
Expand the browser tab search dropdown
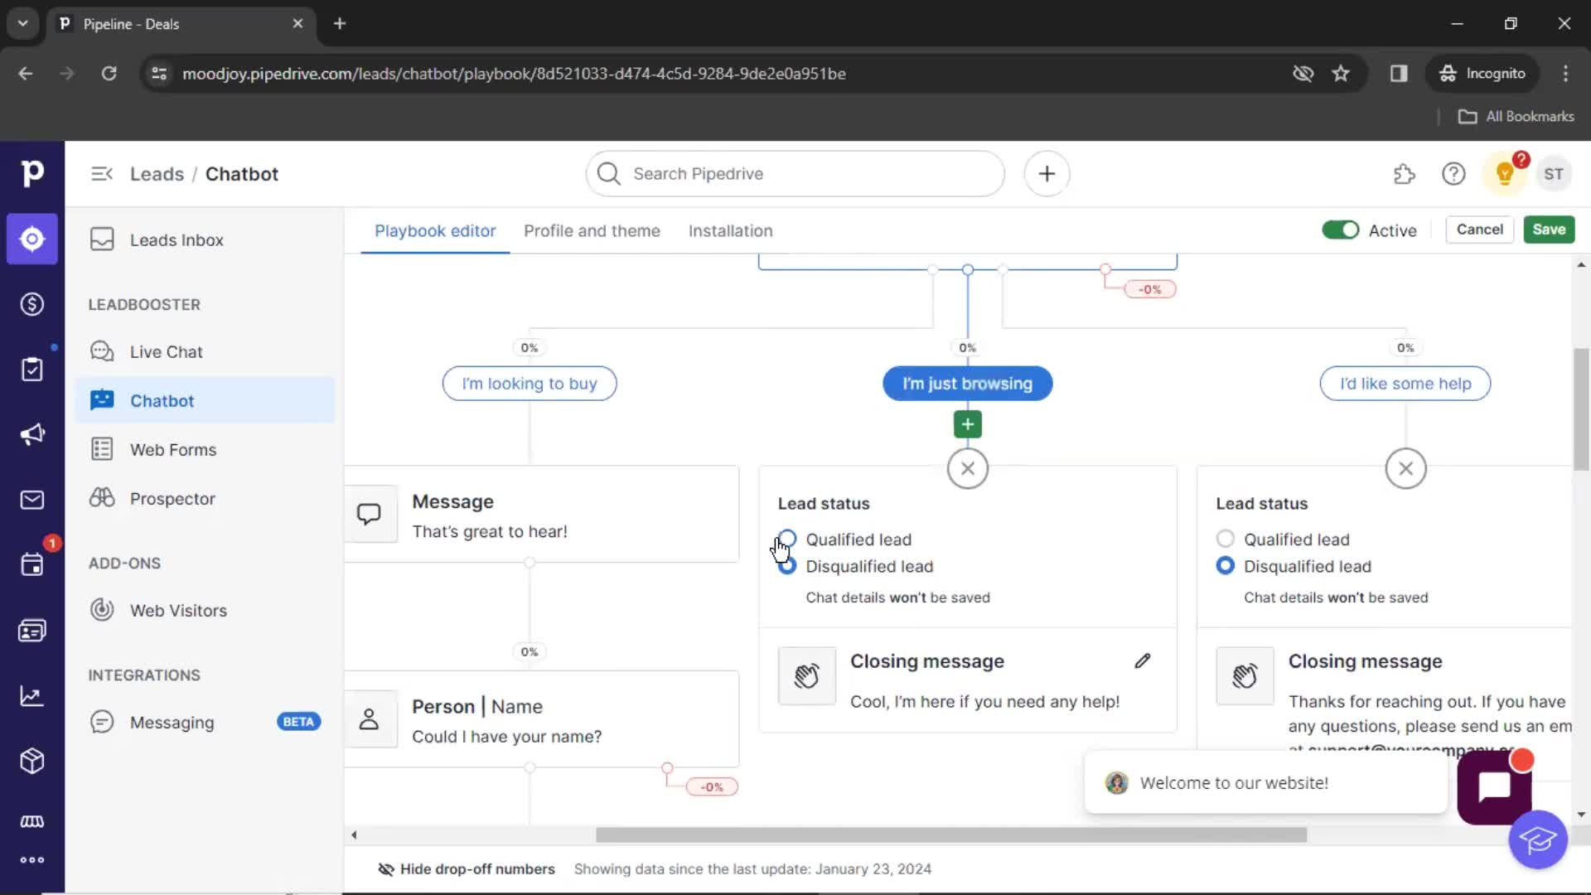click(x=23, y=23)
